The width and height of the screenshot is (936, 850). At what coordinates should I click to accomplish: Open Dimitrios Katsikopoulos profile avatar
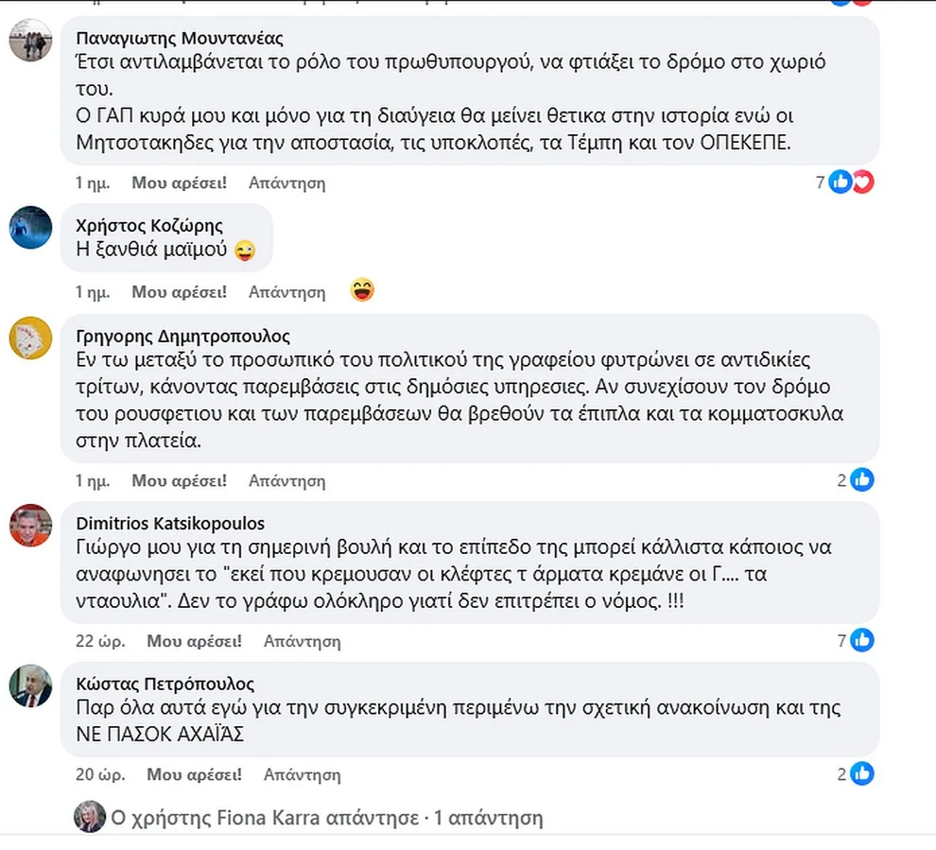(x=30, y=525)
